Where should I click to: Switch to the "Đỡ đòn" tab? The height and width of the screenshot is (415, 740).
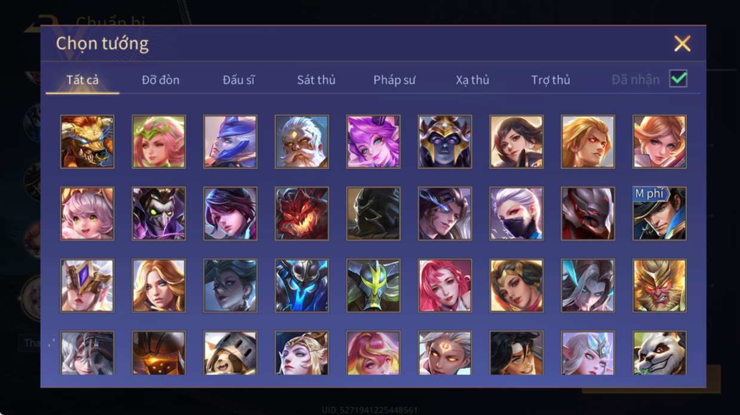point(161,80)
